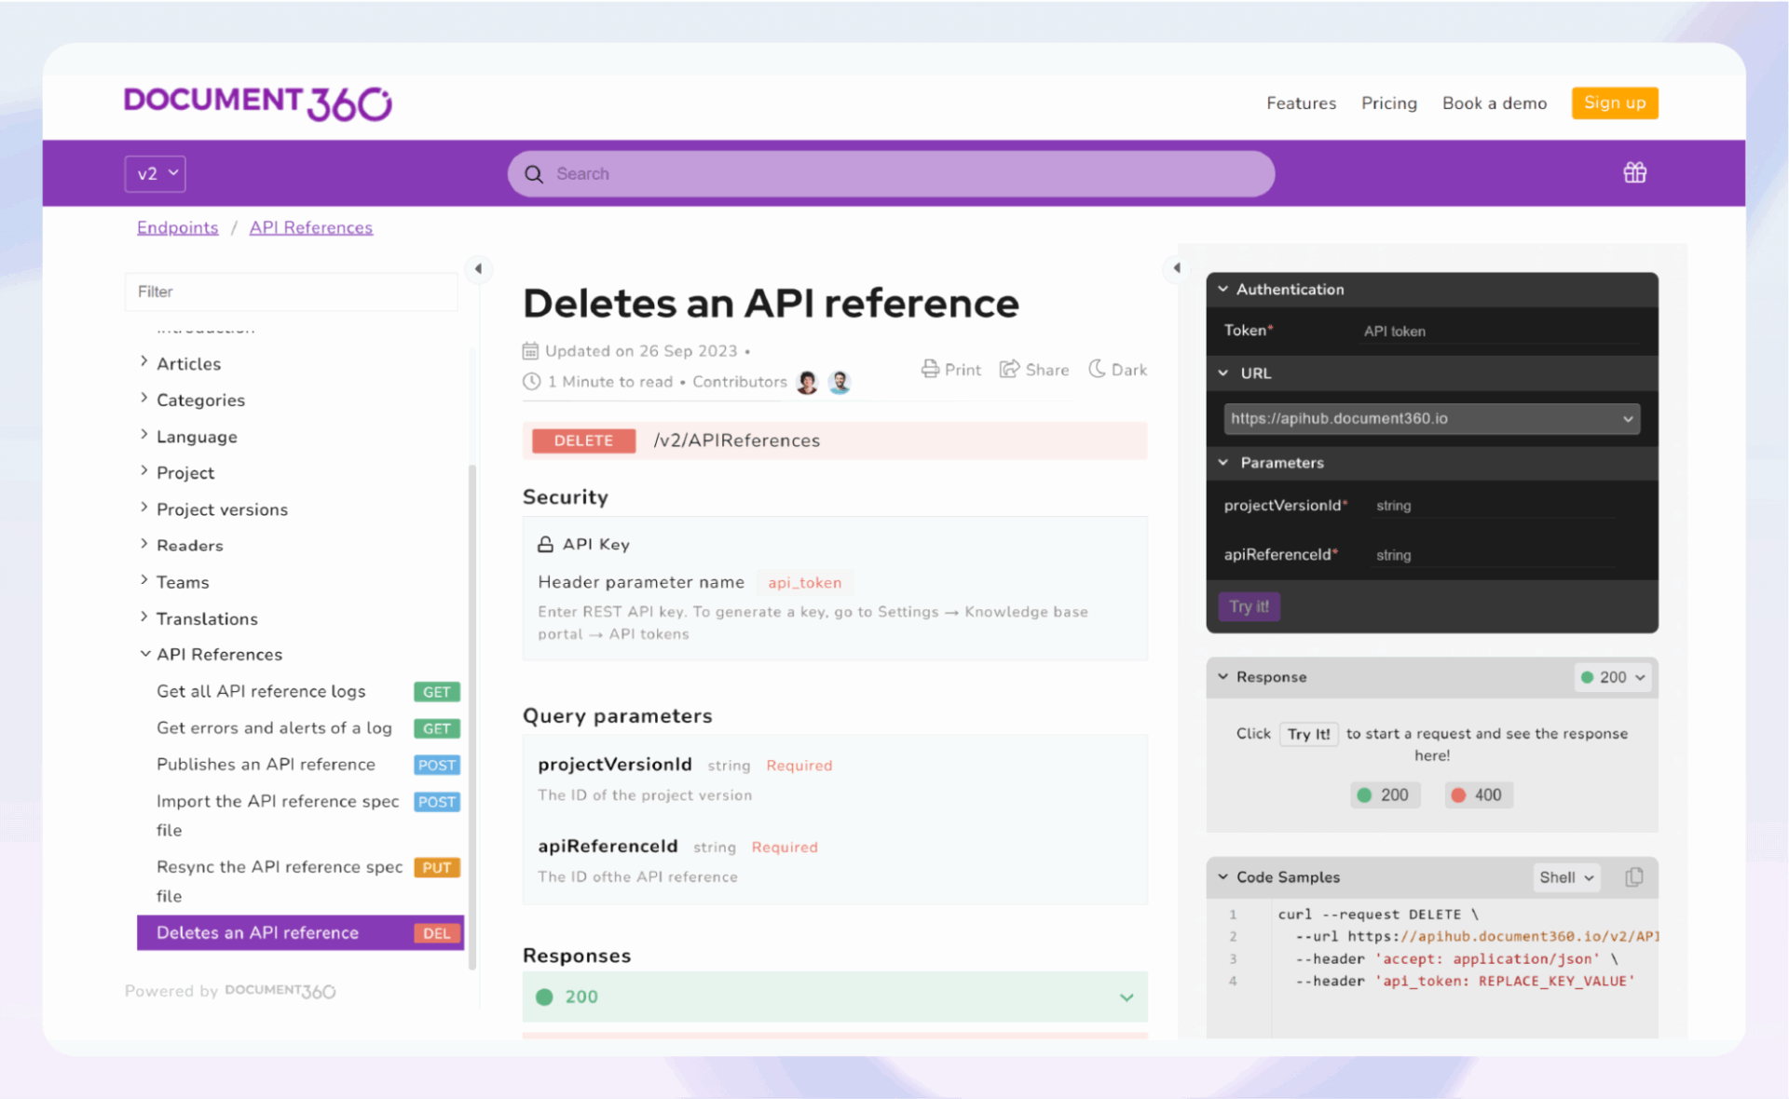Click the Print icon

(x=930, y=369)
